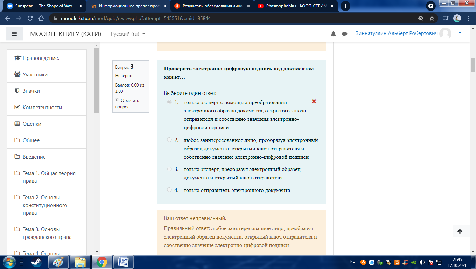Click the CCleaner tray icon
Viewport: 476px width, 269px height.
click(x=406, y=262)
